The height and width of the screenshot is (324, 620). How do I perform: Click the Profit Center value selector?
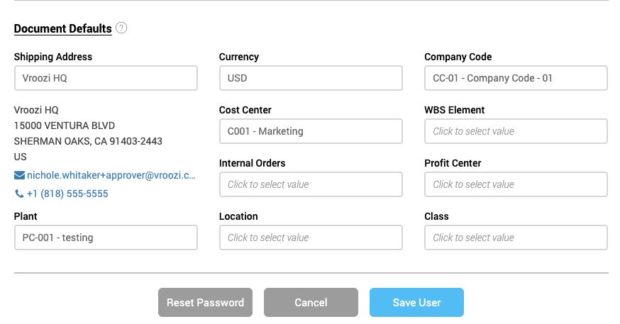[516, 184]
